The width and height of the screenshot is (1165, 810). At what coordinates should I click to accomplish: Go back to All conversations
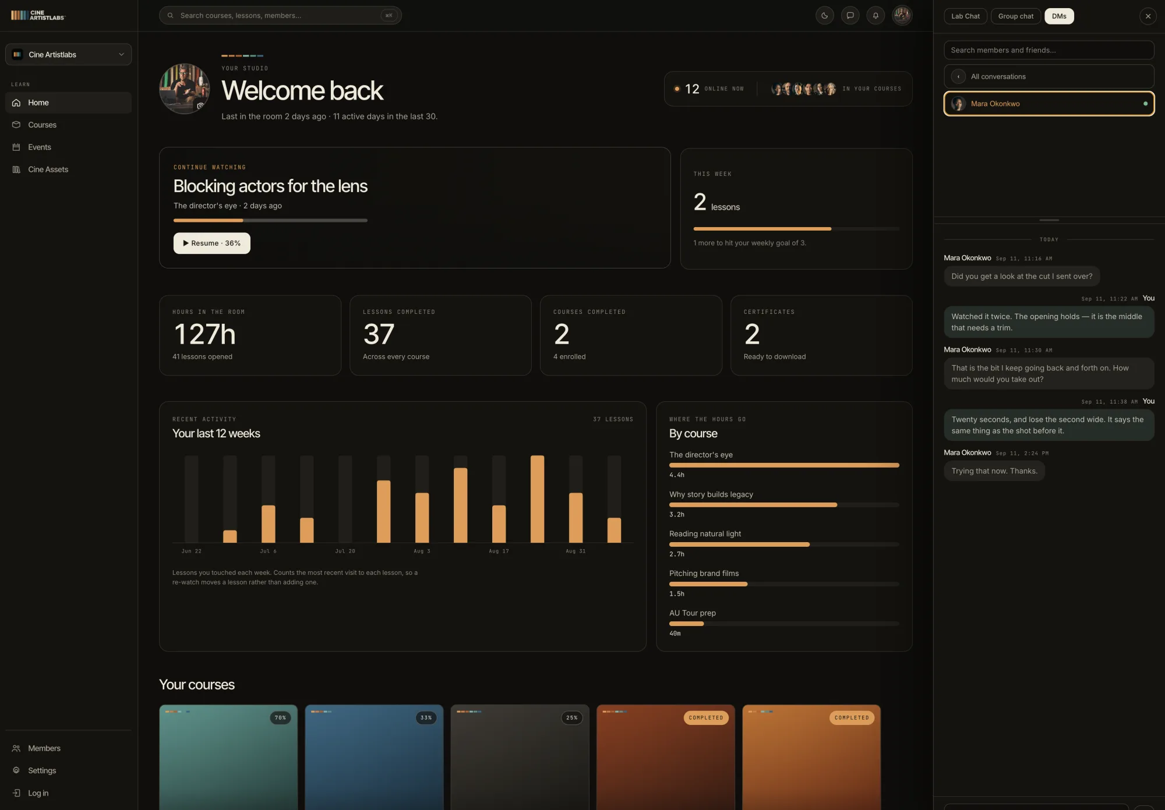tap(1049, 76)
